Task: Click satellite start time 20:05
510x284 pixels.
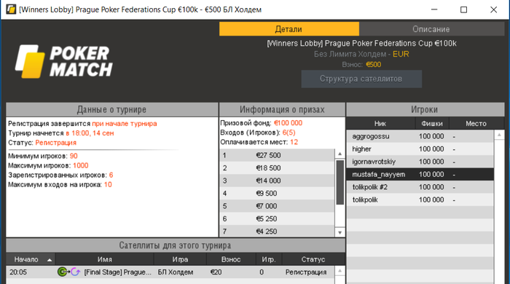Action: (18, 272)
